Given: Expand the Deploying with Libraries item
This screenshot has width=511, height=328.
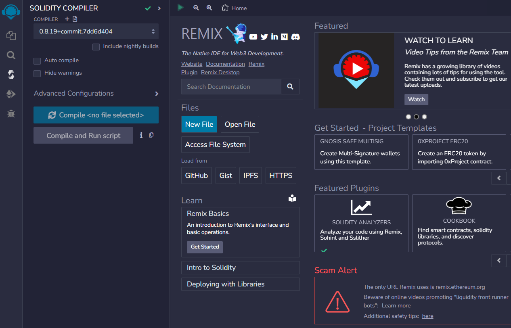Looking at the screenshot, I should click(x=240, y=284).
